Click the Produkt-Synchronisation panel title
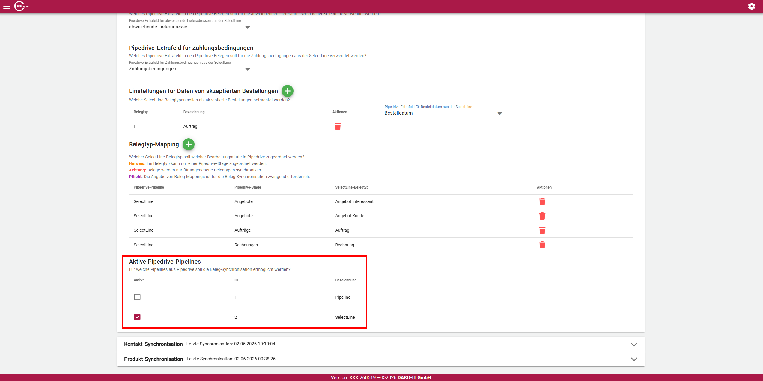 (x=153, y=359)
